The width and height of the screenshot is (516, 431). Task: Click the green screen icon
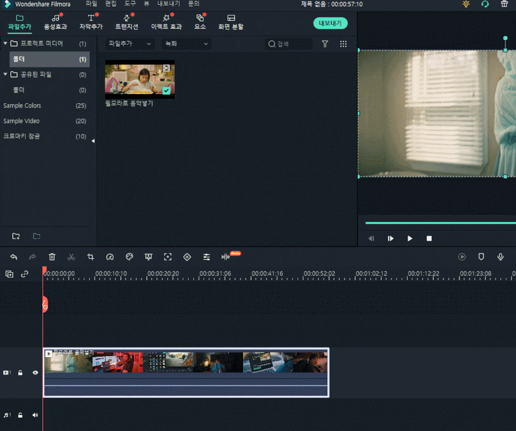148,257
